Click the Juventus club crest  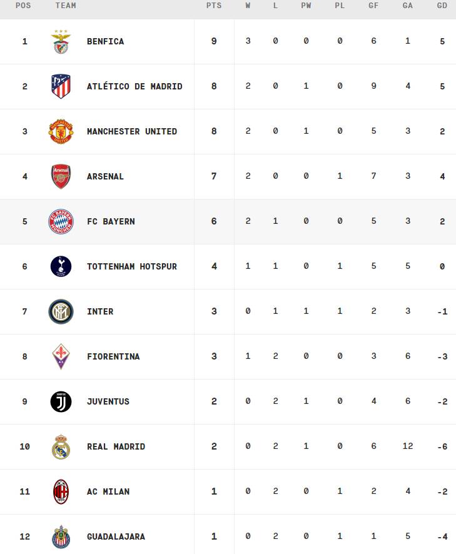click(x=61, y=401)
